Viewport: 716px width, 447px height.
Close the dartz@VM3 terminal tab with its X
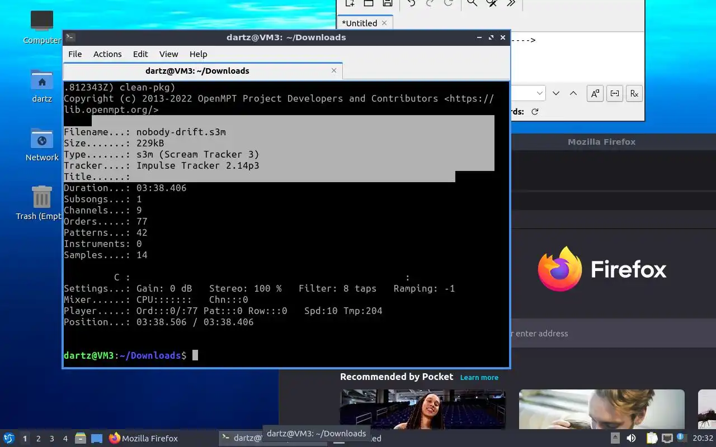[334, 70]
